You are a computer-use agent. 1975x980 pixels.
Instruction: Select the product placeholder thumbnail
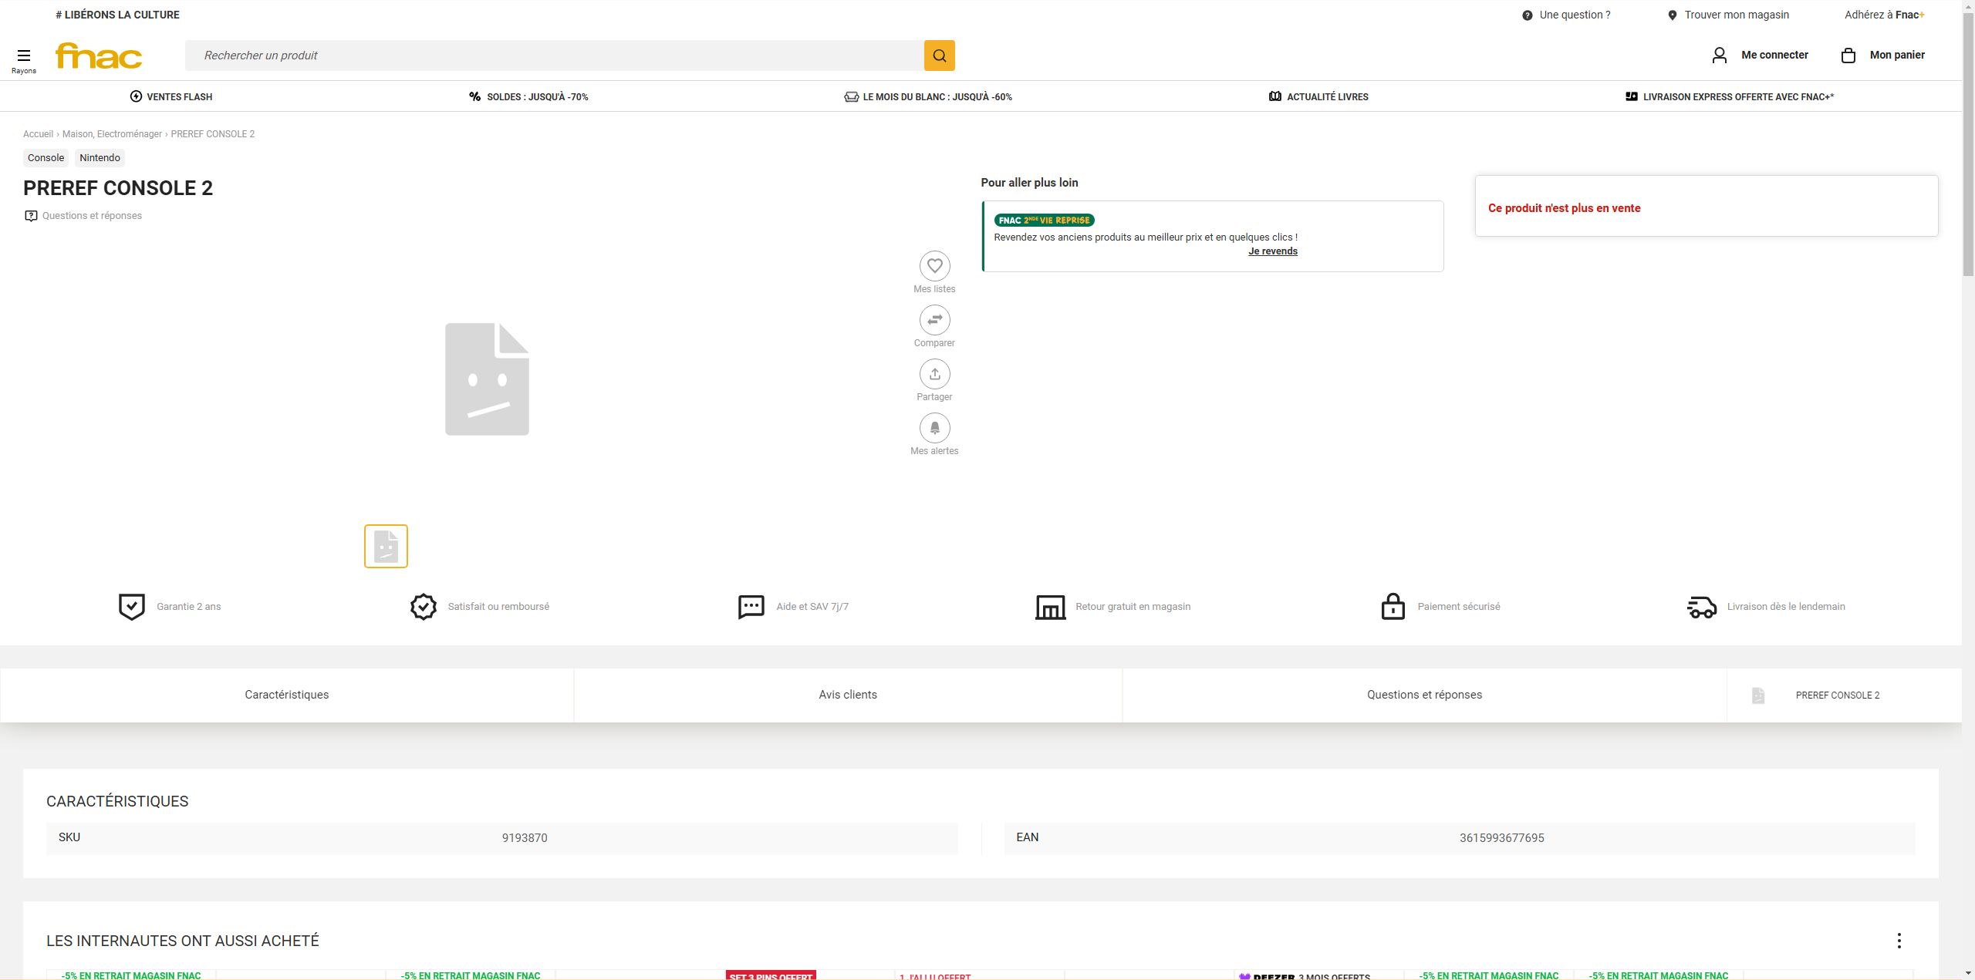[386, 546]
